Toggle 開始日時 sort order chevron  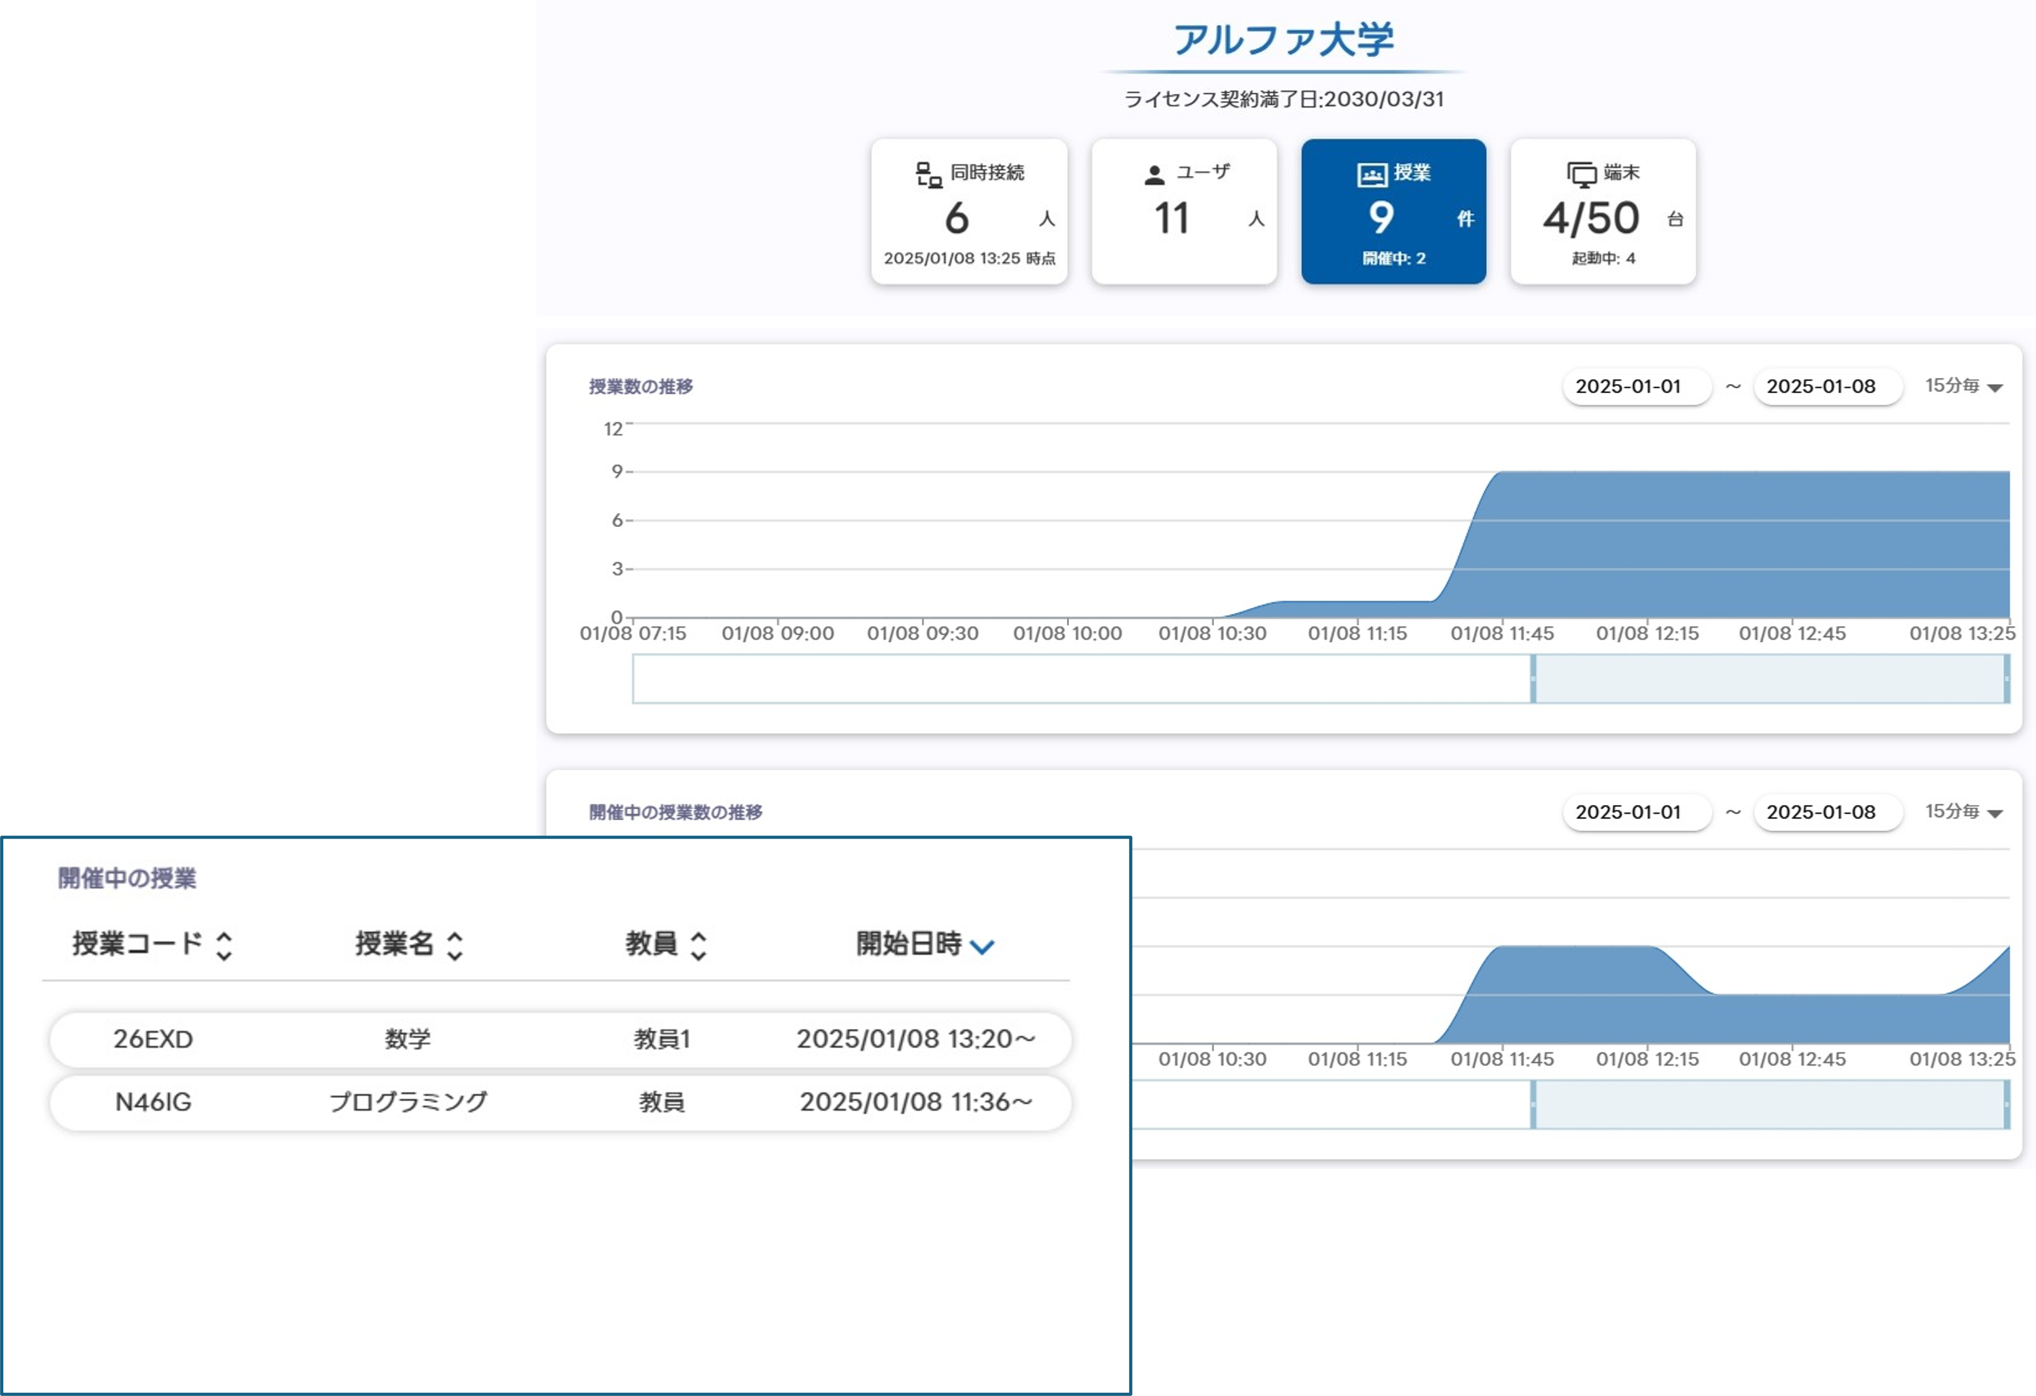[x=982, y=946]
